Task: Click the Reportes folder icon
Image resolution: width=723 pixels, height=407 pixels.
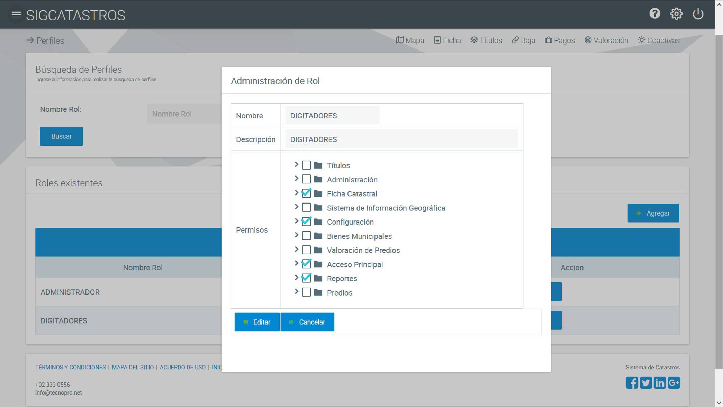Action: click(x=318, y=278)
